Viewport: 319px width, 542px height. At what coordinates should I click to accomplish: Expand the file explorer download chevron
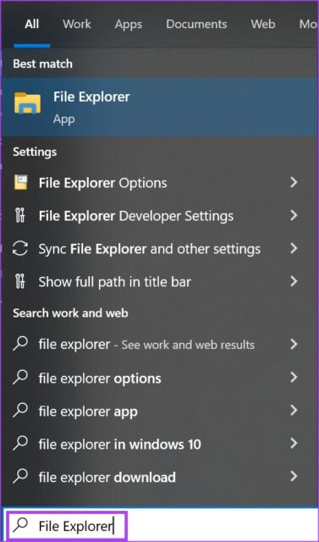pos(294,476)
